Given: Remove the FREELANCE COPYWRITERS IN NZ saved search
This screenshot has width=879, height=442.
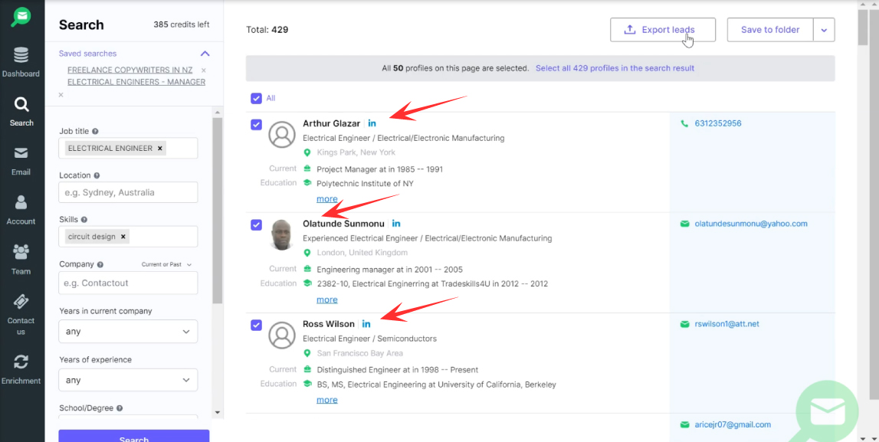Looking at the screenshot, I should click(x=204, y=70).
